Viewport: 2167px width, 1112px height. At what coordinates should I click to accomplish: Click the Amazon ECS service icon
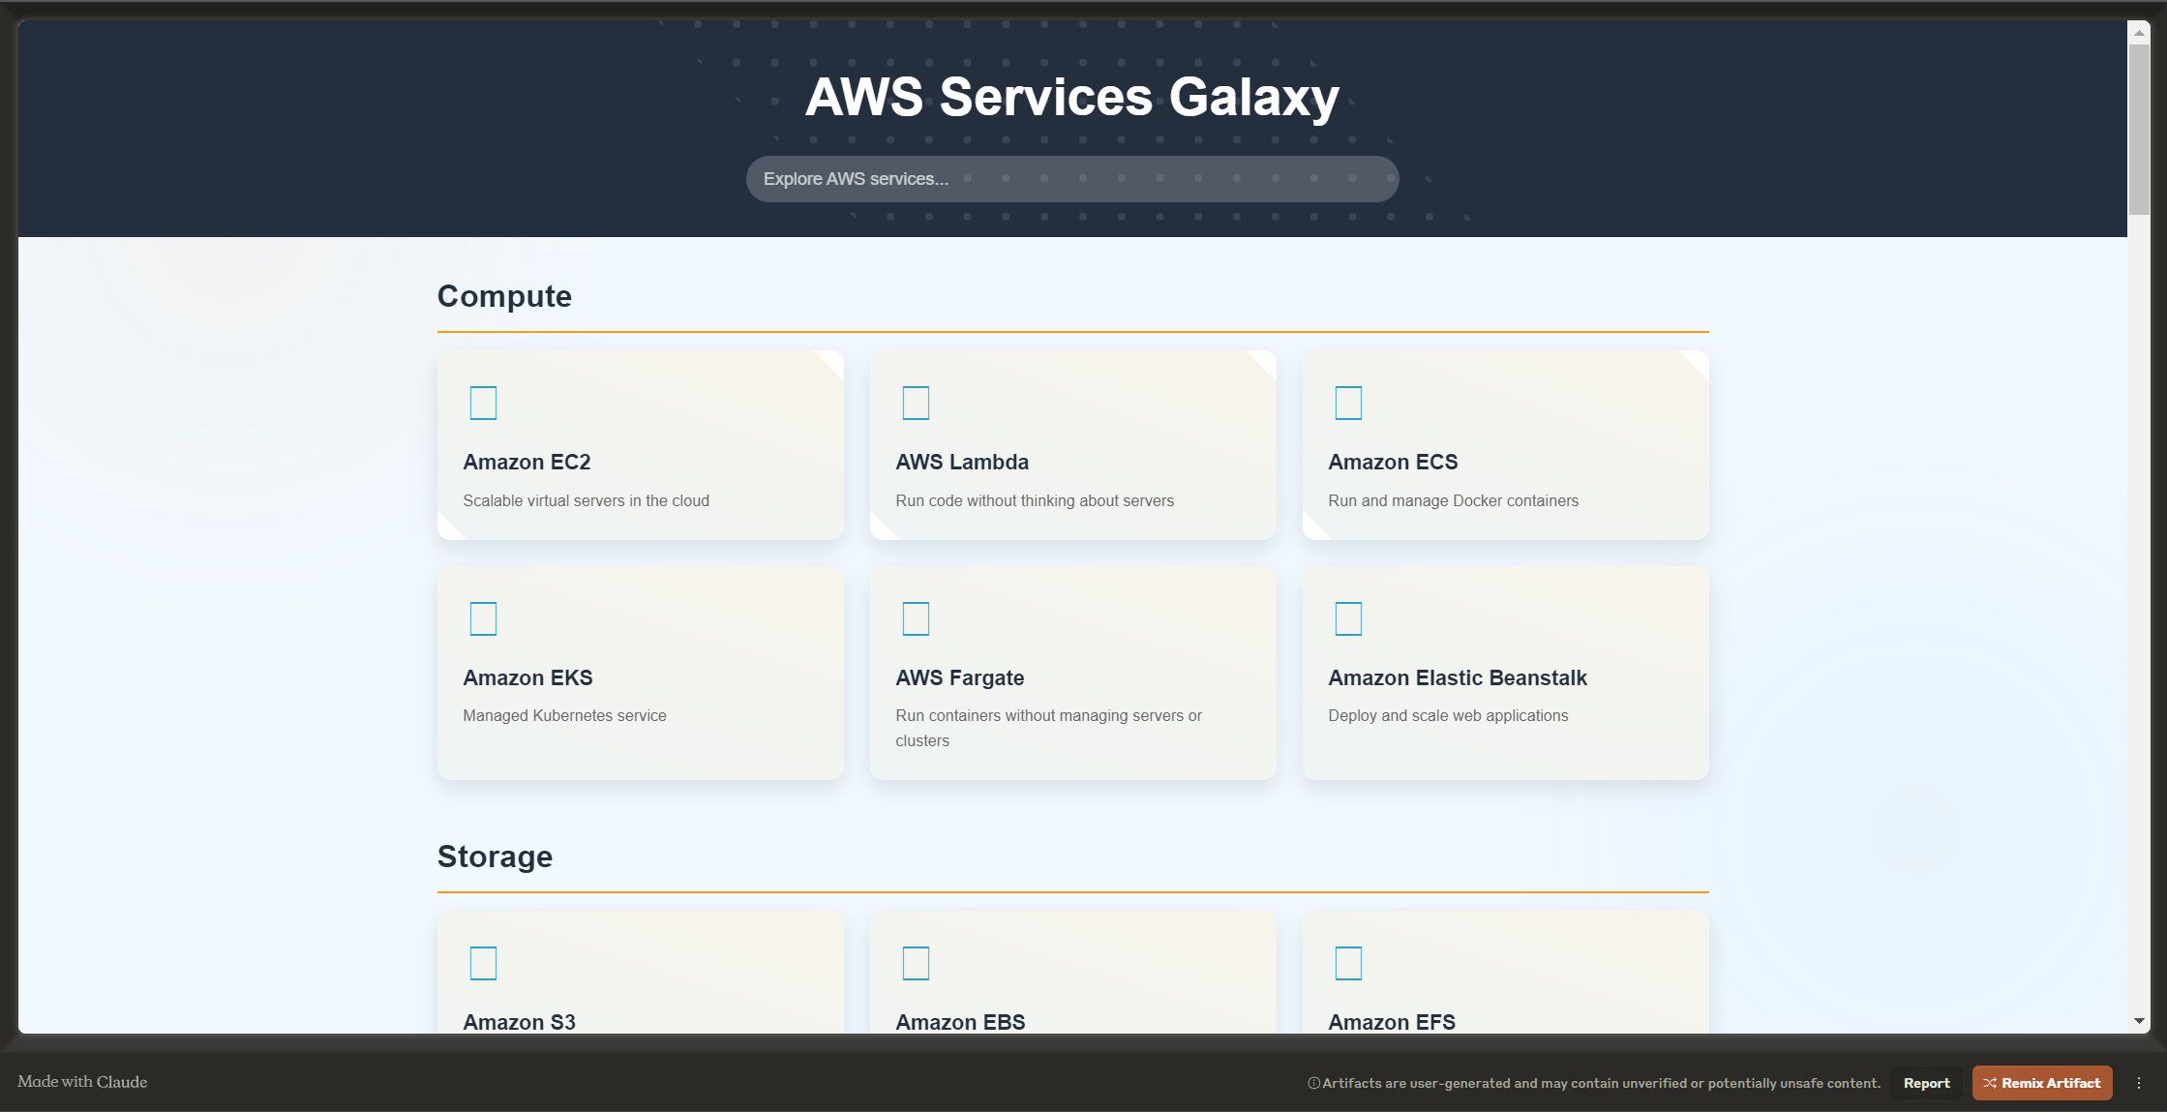1347,402
